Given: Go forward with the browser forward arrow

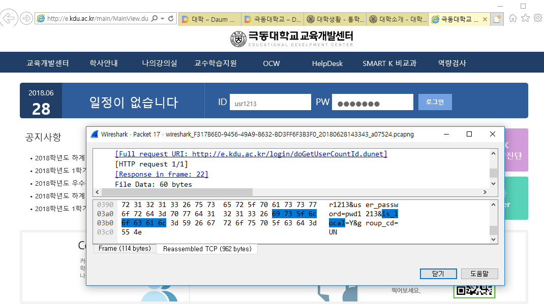Looking at the screenshot, I should (x=26, y=18).
